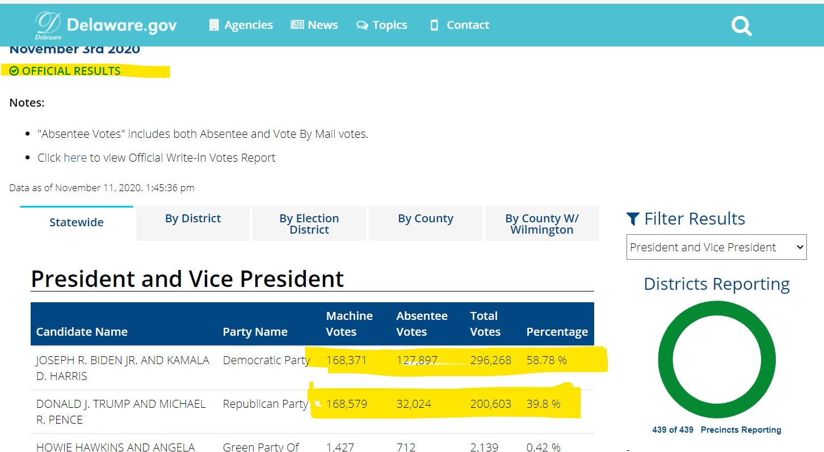
Task: Click the 39.8 % percentage value
Action: (x=543, y=404)
